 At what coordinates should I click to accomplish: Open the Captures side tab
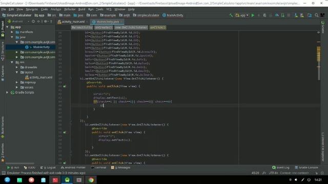coord(3,73)
